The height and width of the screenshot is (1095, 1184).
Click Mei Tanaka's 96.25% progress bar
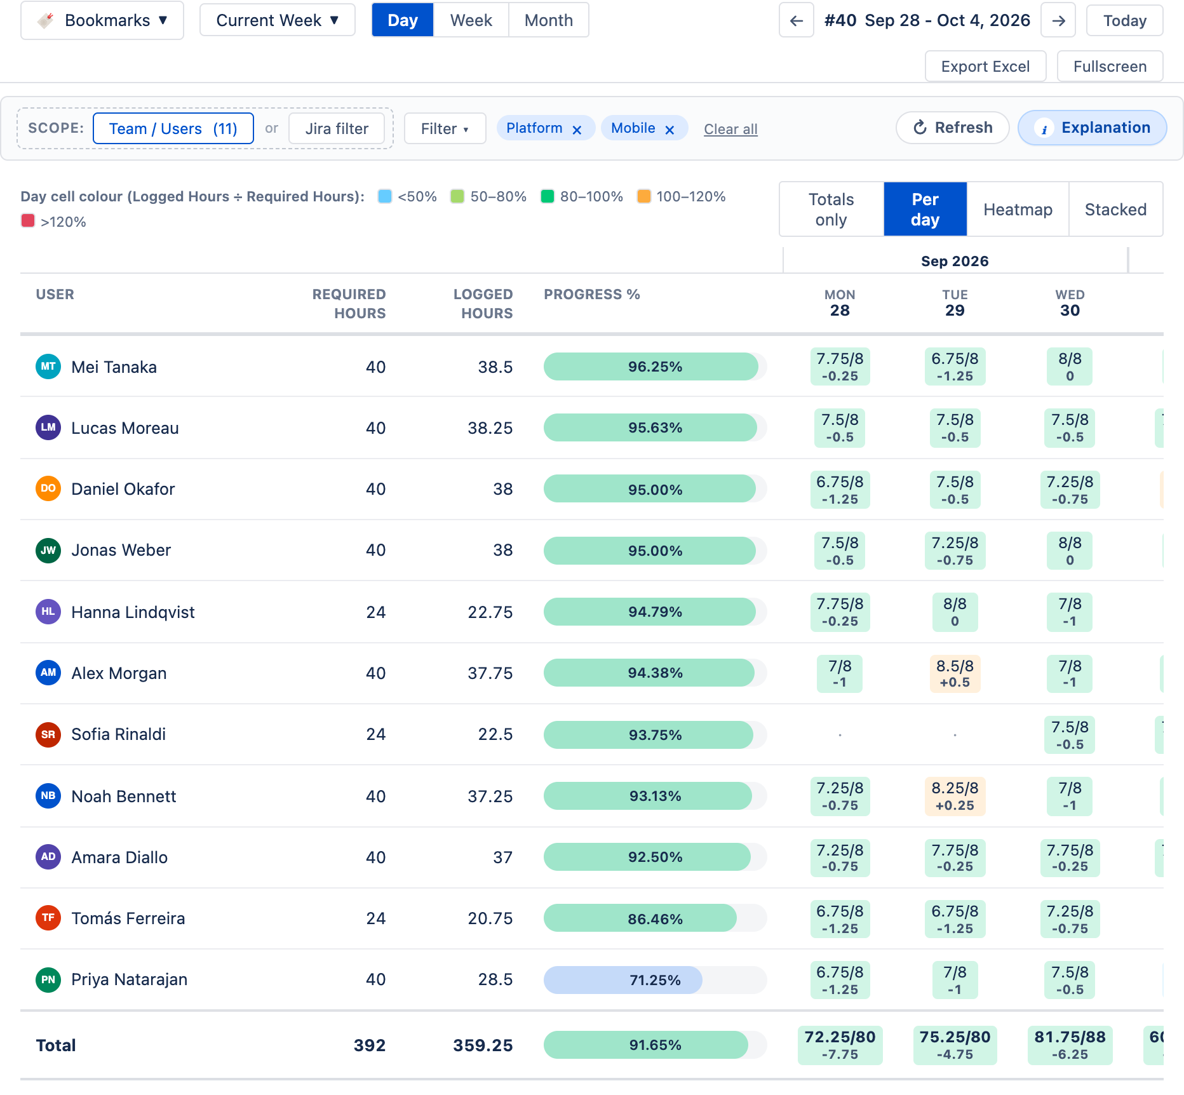pos(656,367)
